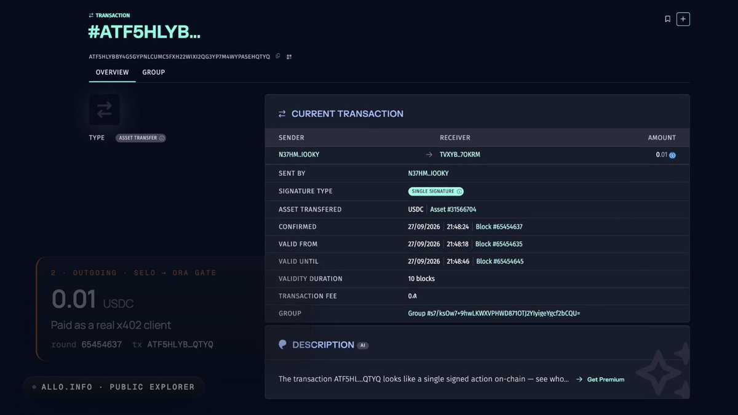Click the Amount column header
This screenshot has height=415, width=738.
pos(662,138)
